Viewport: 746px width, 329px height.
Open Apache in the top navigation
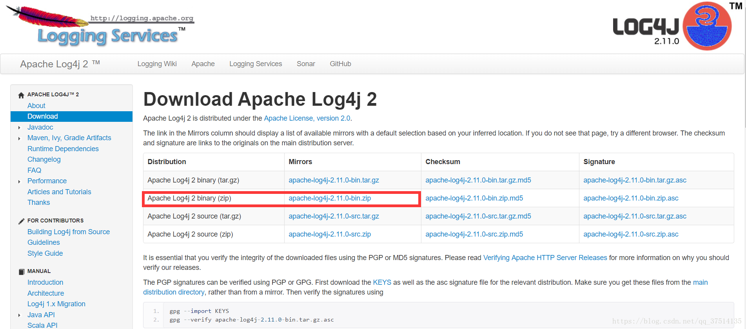coord(203,64)
